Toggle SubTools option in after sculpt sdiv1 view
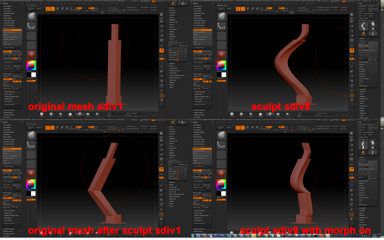 pos(8,170)
